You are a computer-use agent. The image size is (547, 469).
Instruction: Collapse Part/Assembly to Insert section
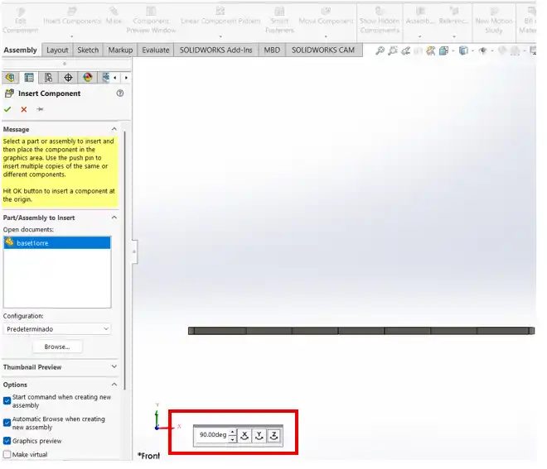pyautogui.click(x=114, y=218)
